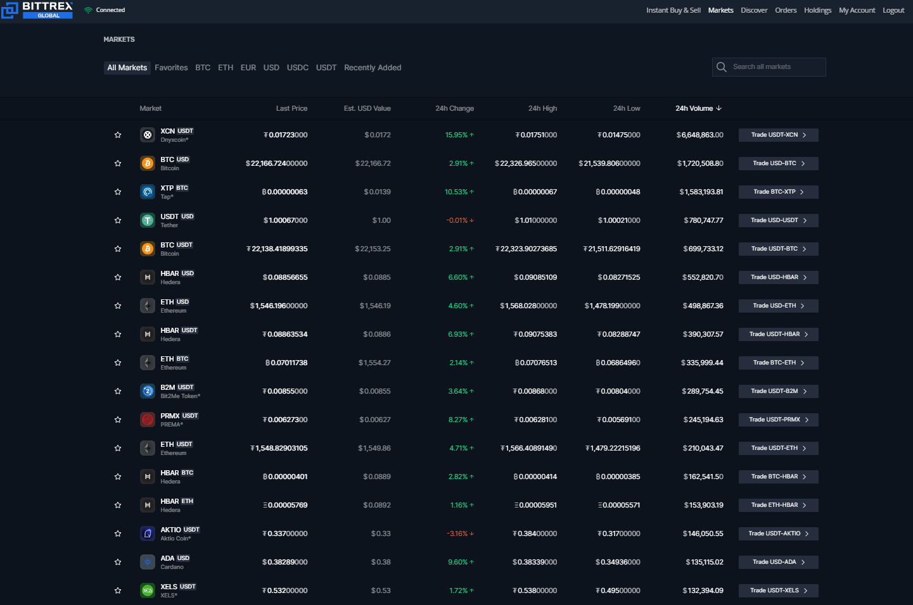The width and height of the screenshot is (913, 605).
Task: Favorite the BTC USDT market star
Action: pyautogui.click(x=118, y=249)
